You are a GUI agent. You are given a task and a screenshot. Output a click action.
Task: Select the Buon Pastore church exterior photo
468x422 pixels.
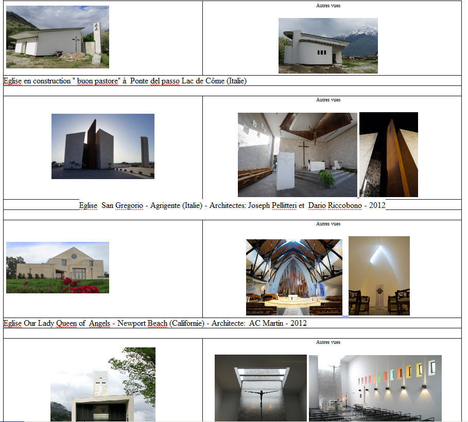point(58,37)
